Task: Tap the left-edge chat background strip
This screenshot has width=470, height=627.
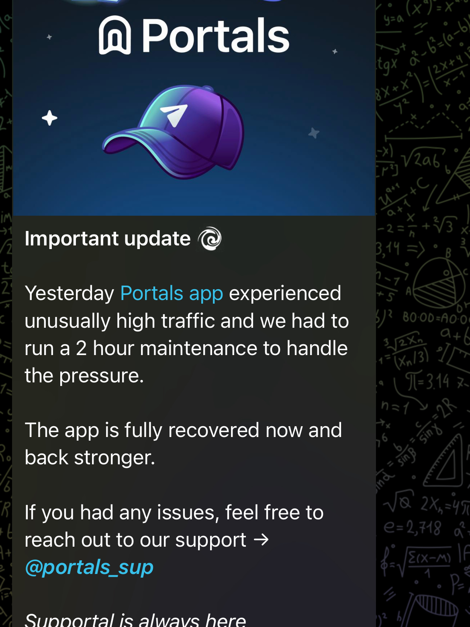Action: (6, 313)
